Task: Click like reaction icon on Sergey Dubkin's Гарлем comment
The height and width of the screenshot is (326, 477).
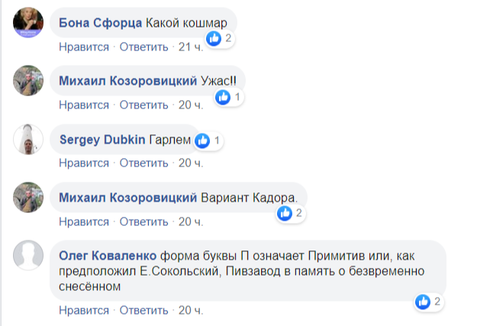Action: [202, 140]
